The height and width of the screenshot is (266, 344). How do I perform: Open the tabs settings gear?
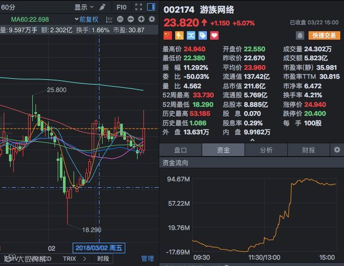click(x=337, y=150)
